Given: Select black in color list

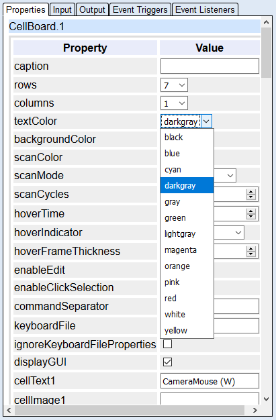Looking at the screenshot, I should 187,137.
